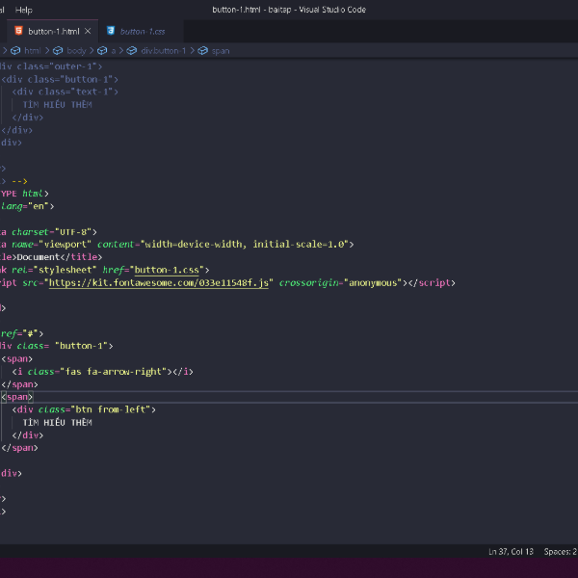Select the html breadcrumb item
This screenshot has height=578, width=578.
coord(33,50)
